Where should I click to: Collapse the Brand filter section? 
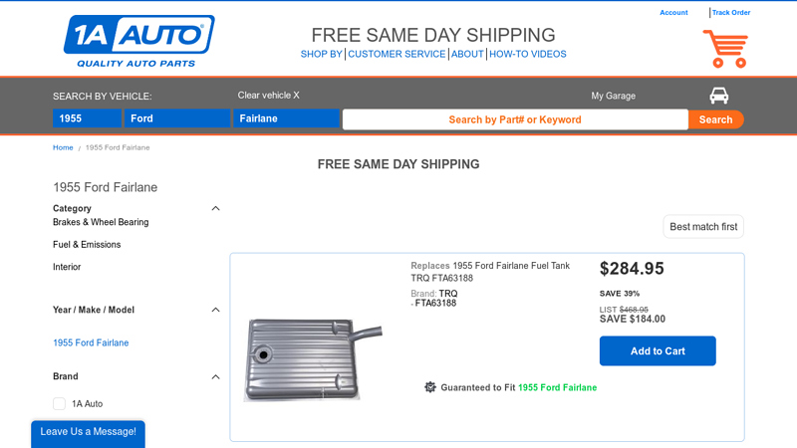(x=216, y=376)
